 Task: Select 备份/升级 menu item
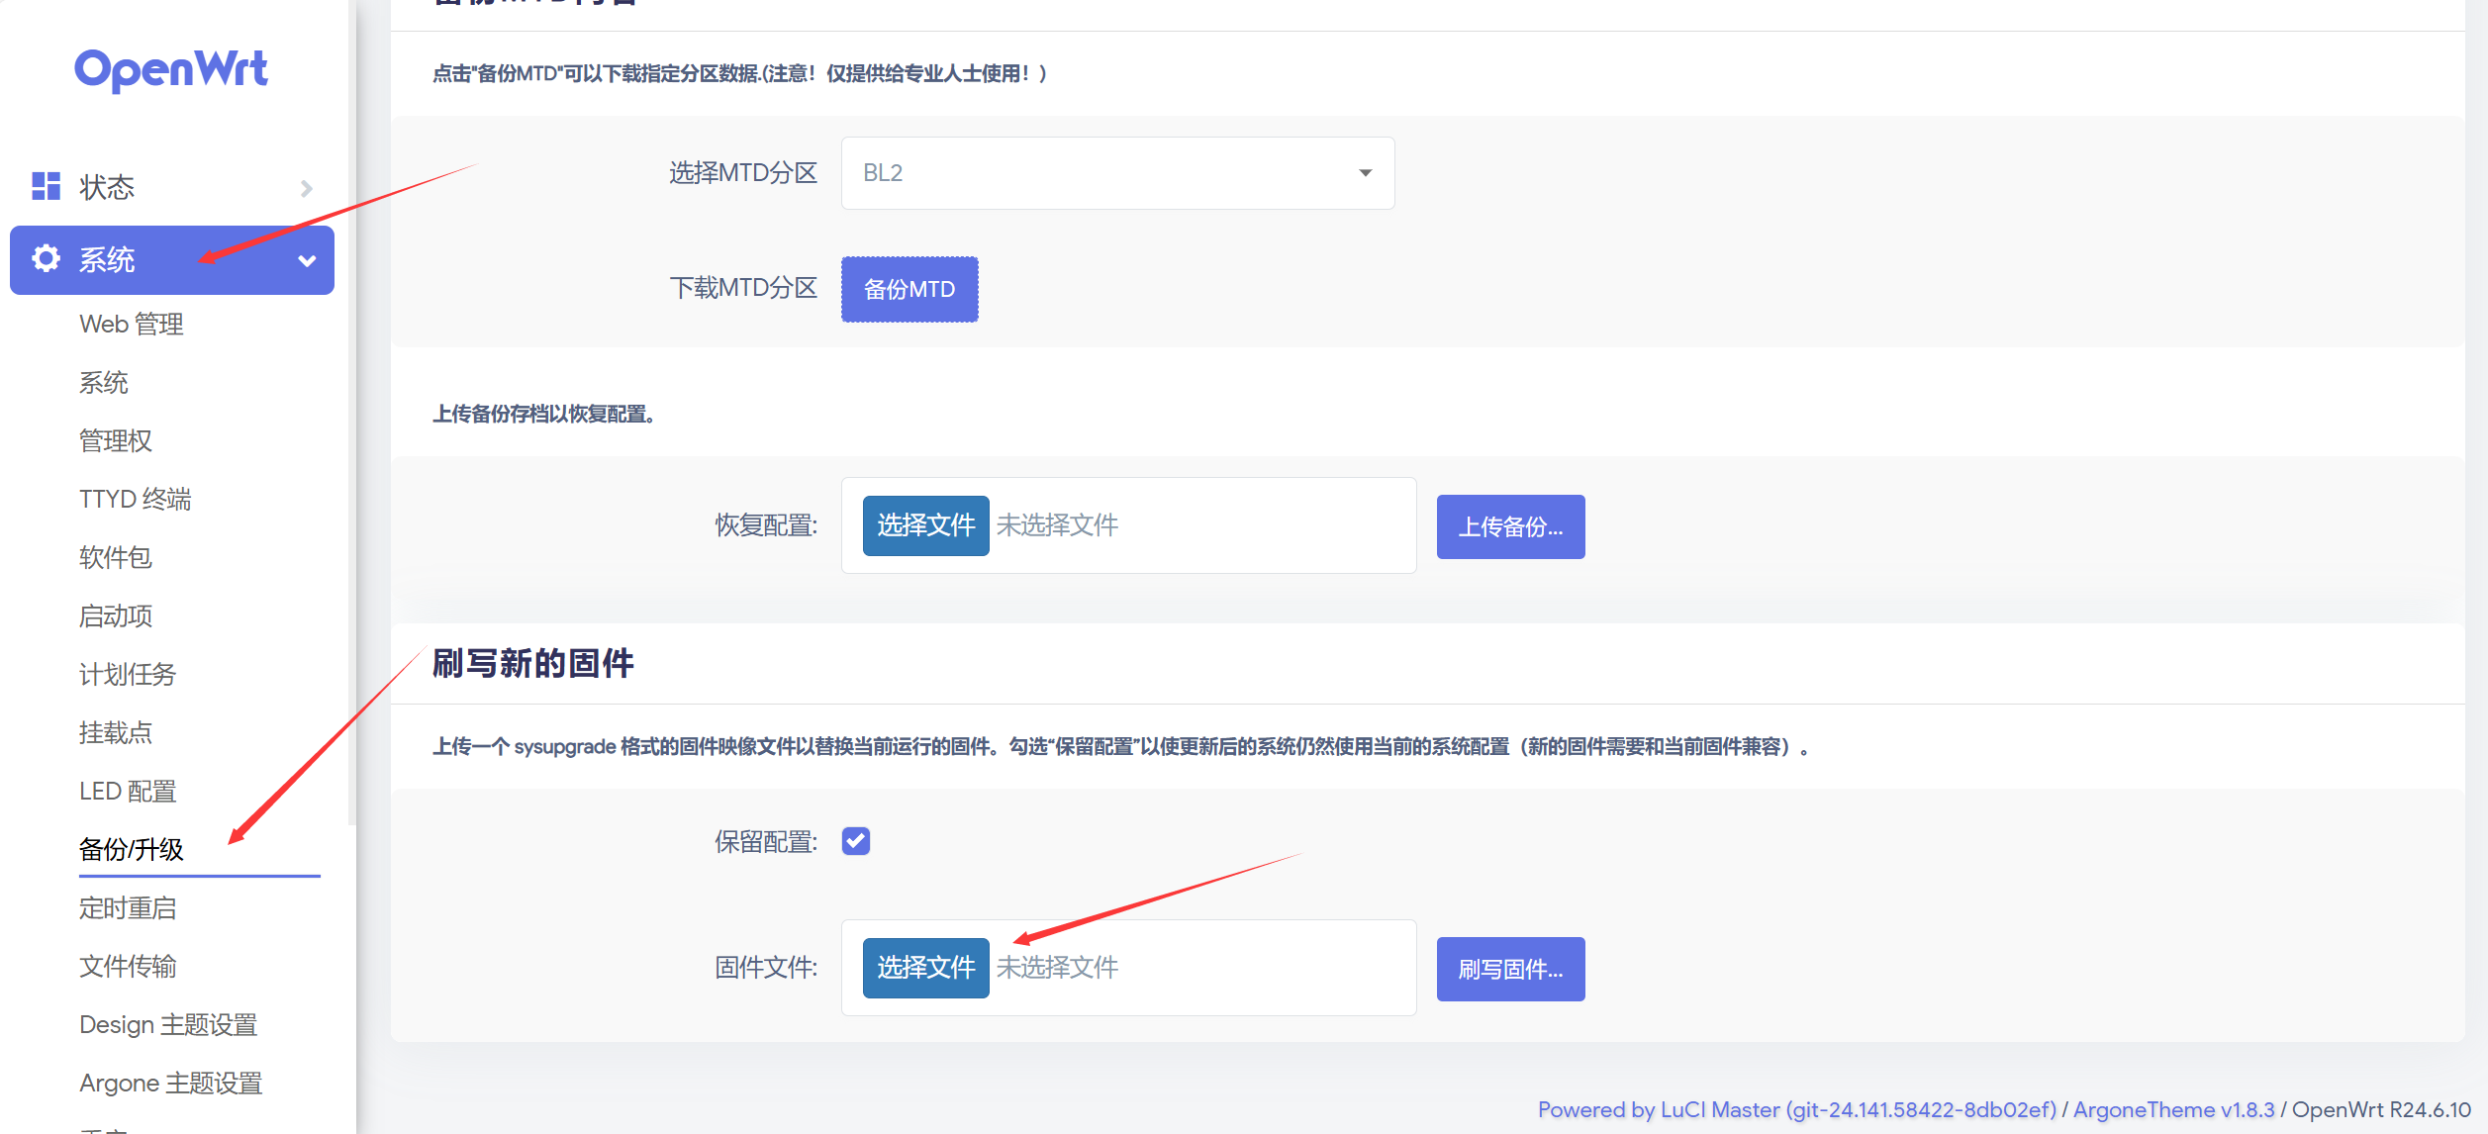pos(132,850)
